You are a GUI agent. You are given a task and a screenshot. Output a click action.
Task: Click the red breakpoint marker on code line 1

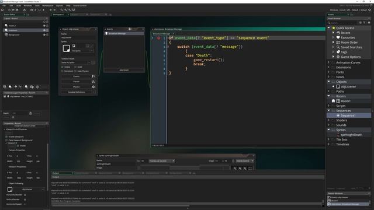159,38
